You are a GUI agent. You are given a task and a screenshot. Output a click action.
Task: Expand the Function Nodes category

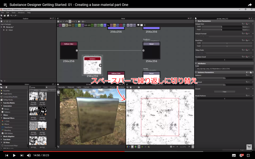pyautogui.click(x=2, y=103)
